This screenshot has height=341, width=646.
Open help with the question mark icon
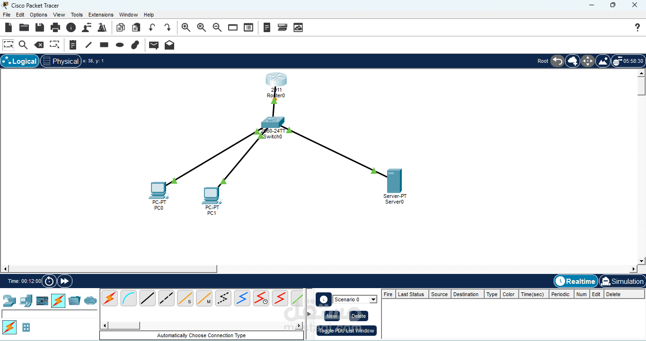[x=637, y=27]
